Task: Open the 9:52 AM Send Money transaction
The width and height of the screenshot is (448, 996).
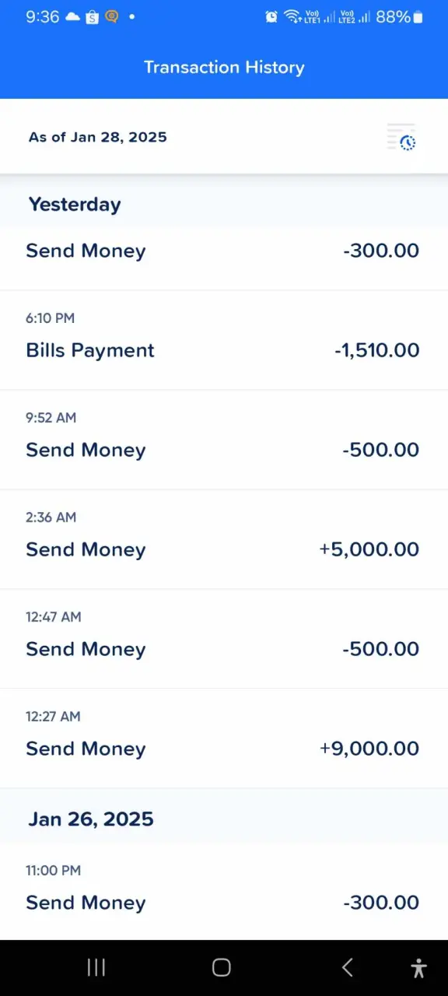Action: (x=224, y=440)
